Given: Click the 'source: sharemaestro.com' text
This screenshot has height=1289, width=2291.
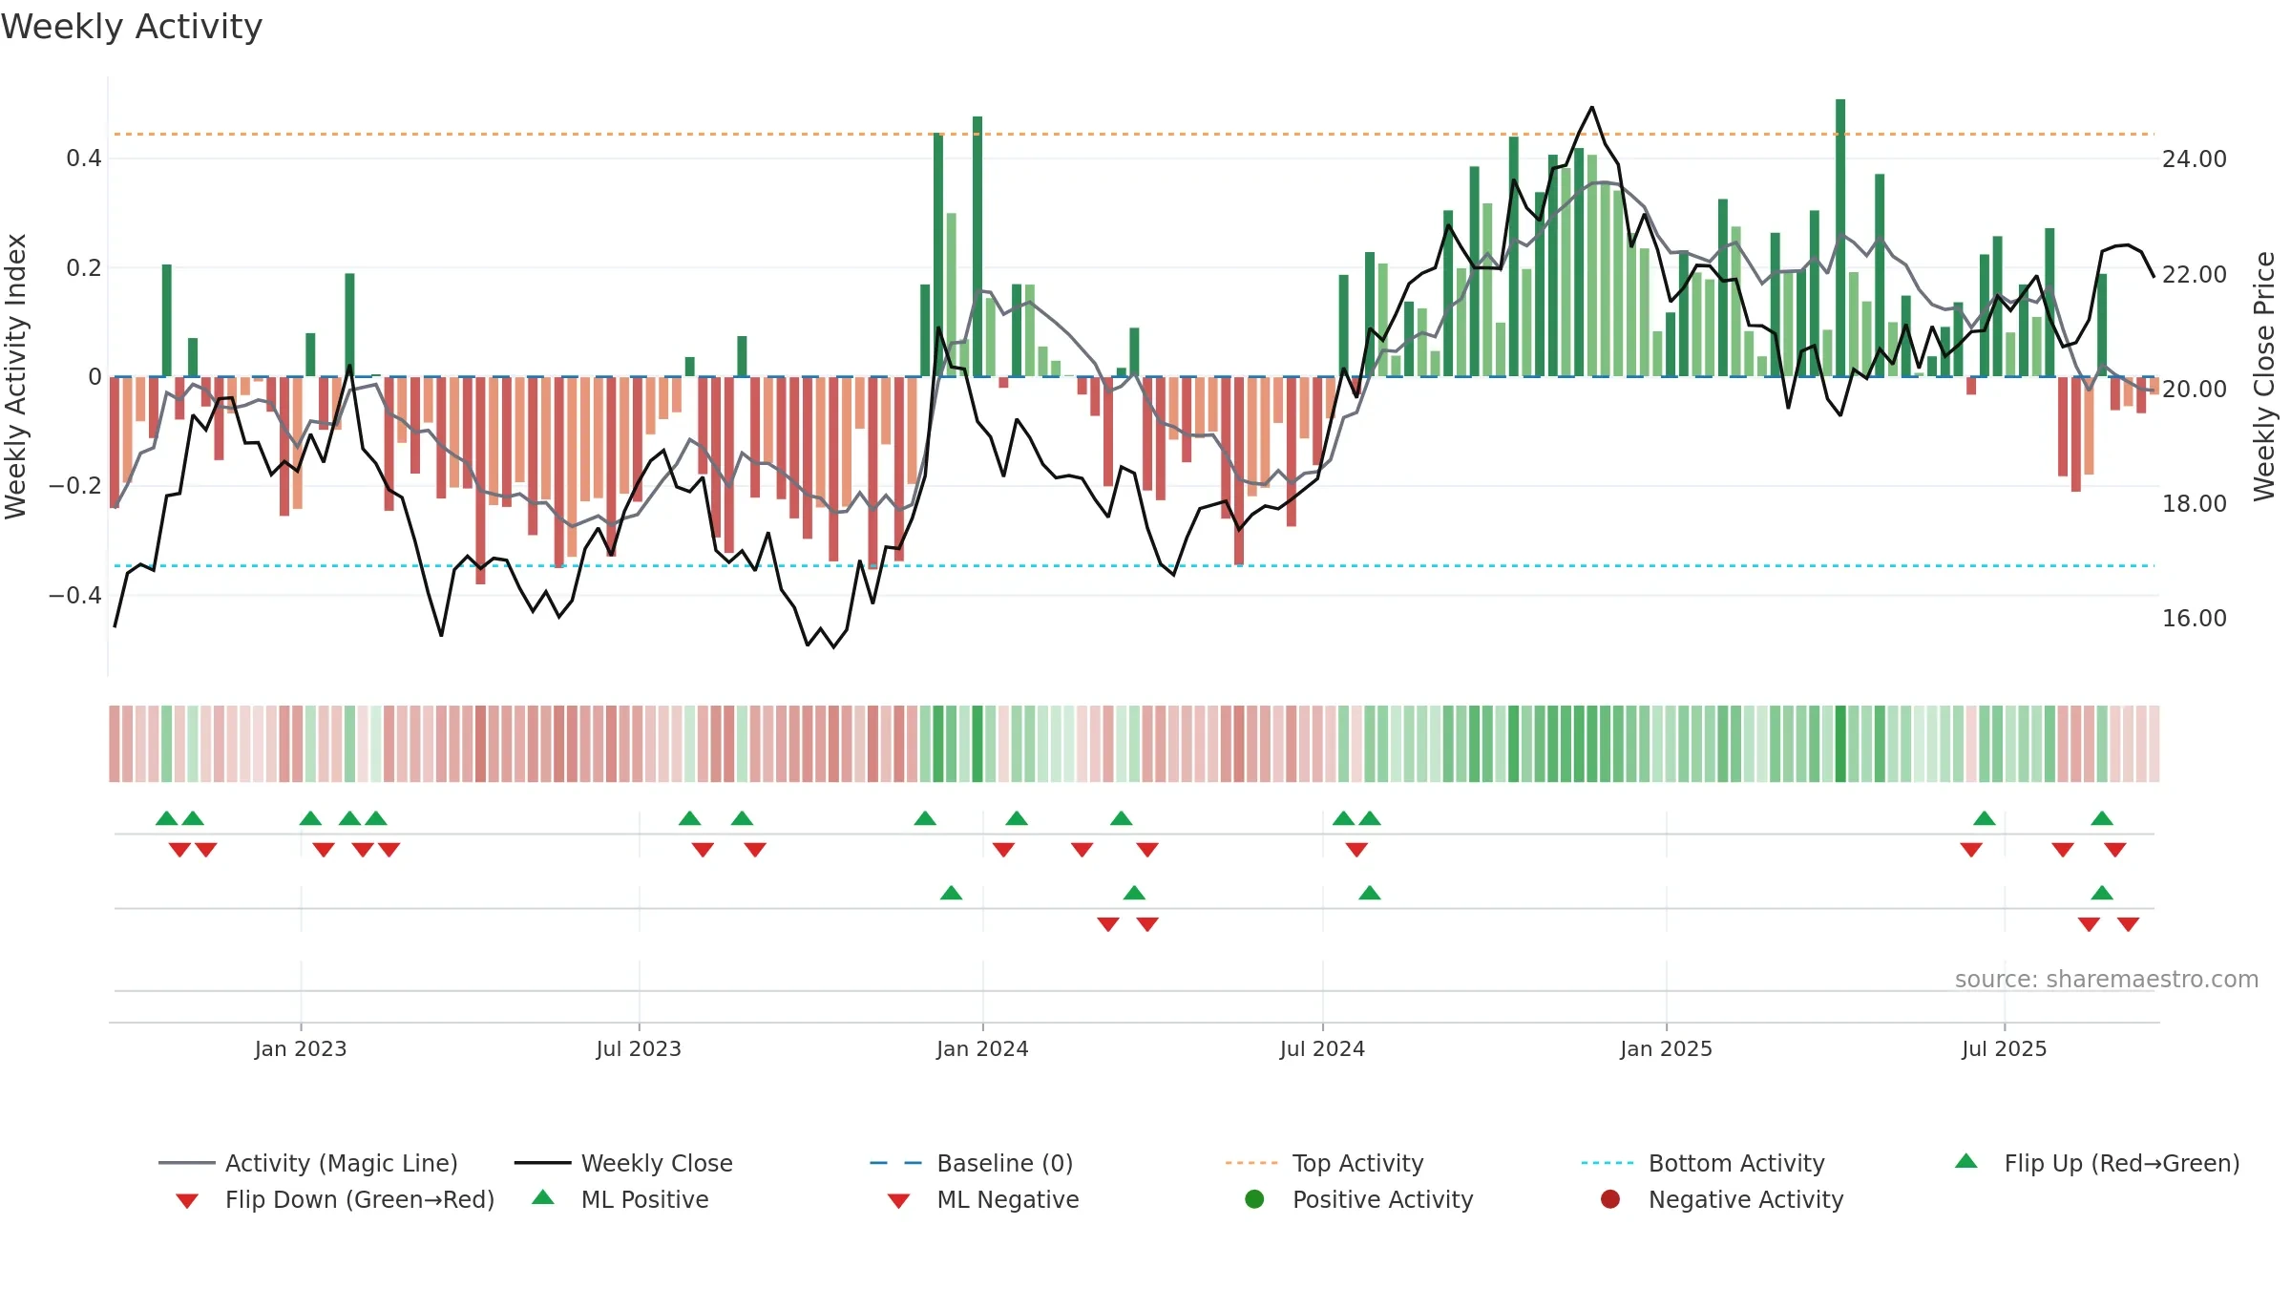Looking at the screenshot, I should (2107, 980).
